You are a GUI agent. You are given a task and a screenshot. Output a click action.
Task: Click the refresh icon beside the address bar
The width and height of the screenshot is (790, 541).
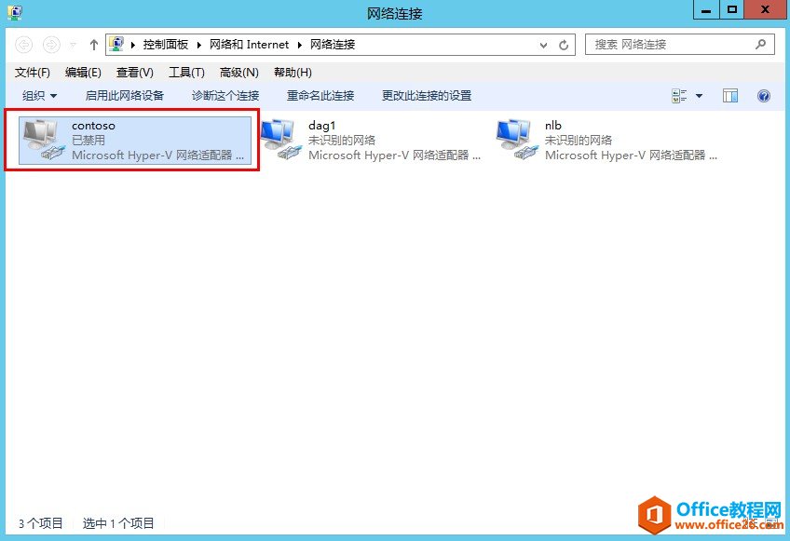point(564,44)
